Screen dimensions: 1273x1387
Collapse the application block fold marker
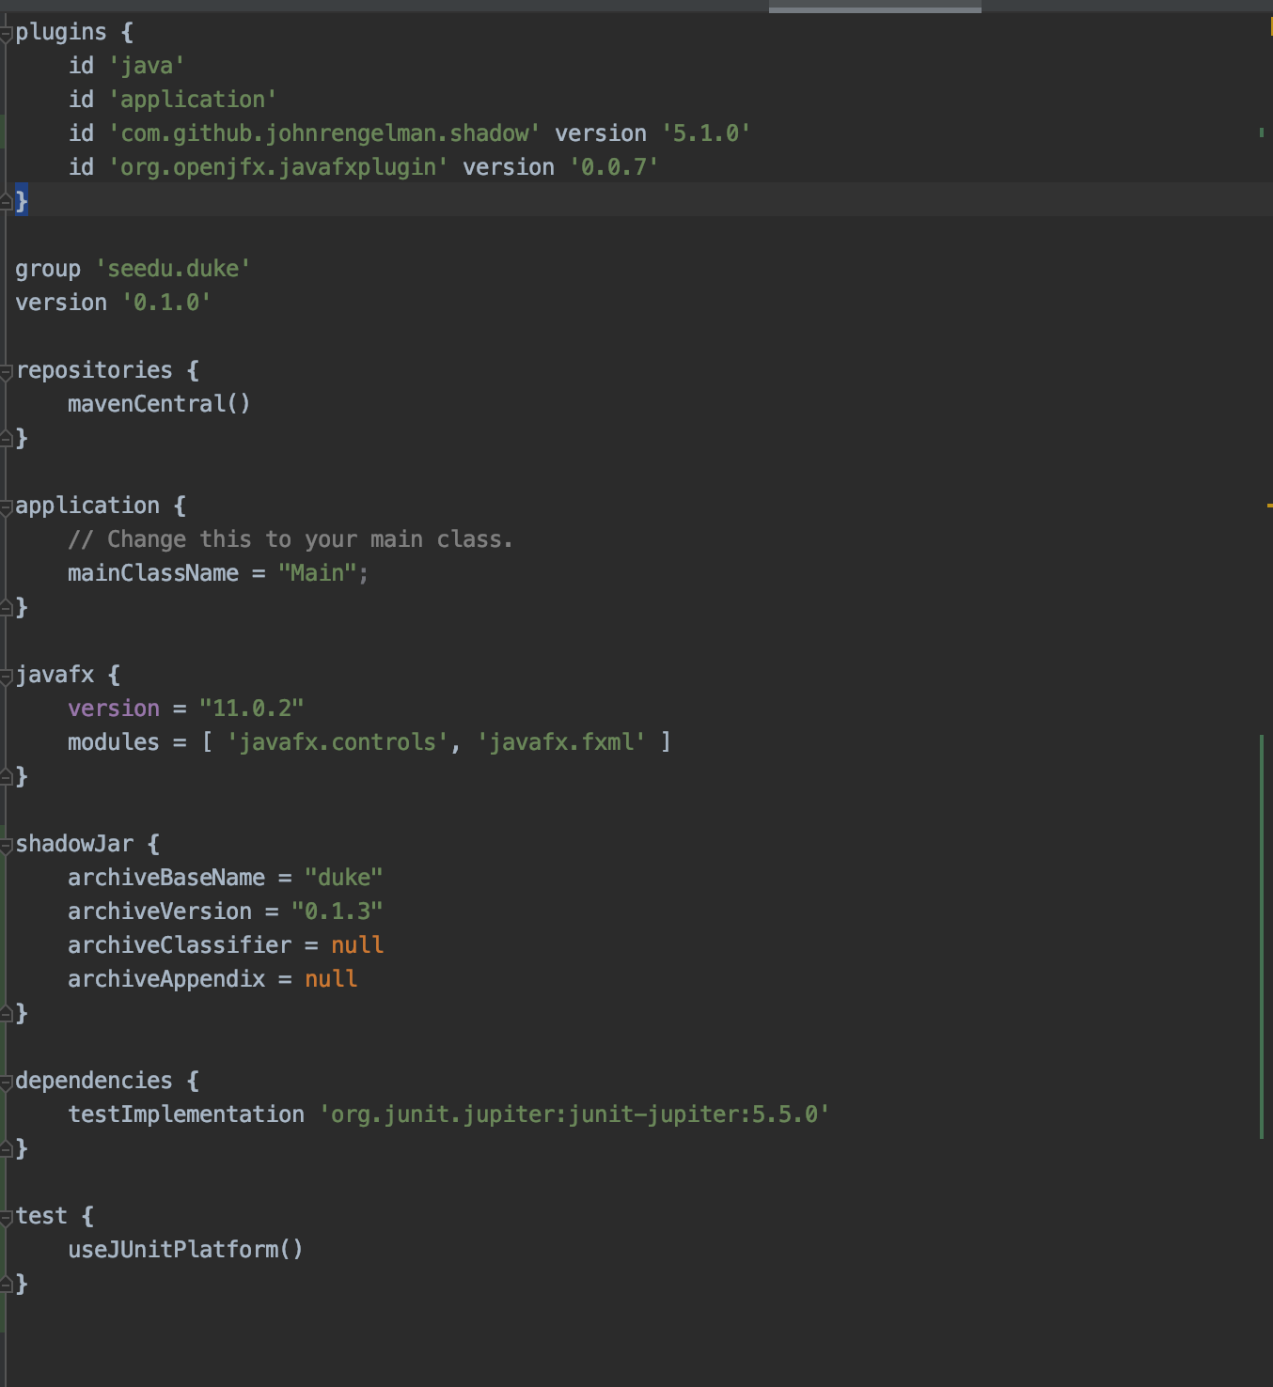point(7,507)
